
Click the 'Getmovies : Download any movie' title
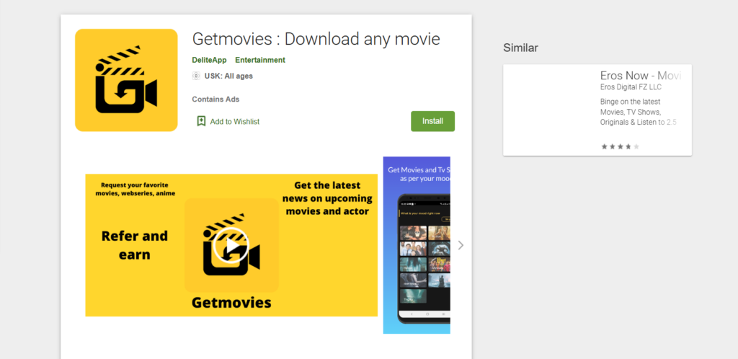pyautogui.click(x=316, y=39)
